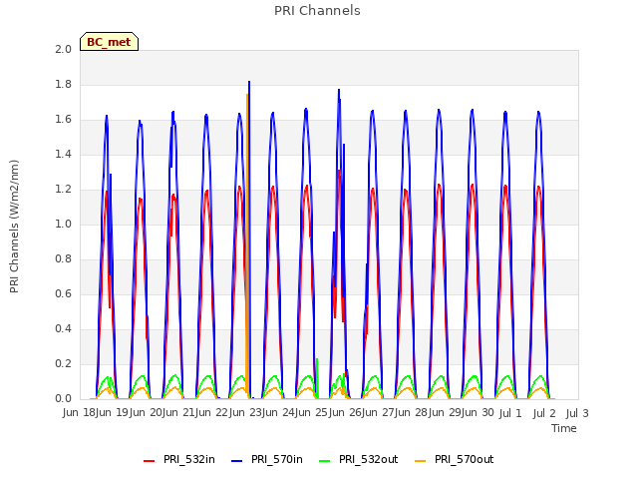Select the PRI_570out legend label

tap(465, 459)
